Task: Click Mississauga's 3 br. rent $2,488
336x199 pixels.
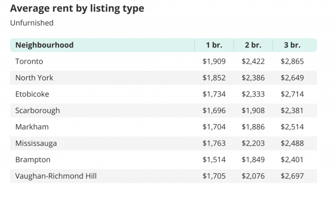Action: pyautogui.click(x=292, y=143)
